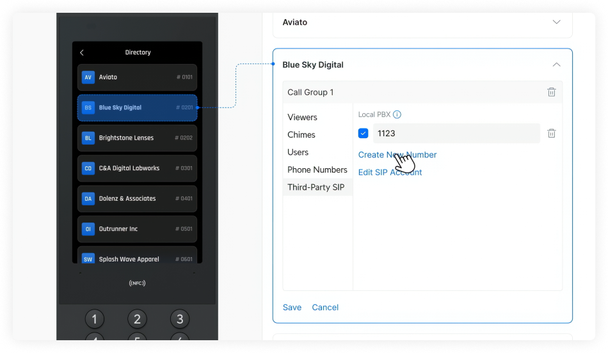Click the AV avatar badge for Aviato
This screenshot has width=608, height=353.
click(x=88, y=77)
